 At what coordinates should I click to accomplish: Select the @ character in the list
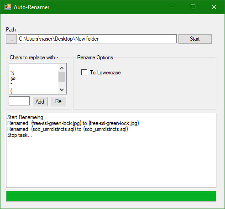coord(13,79)
